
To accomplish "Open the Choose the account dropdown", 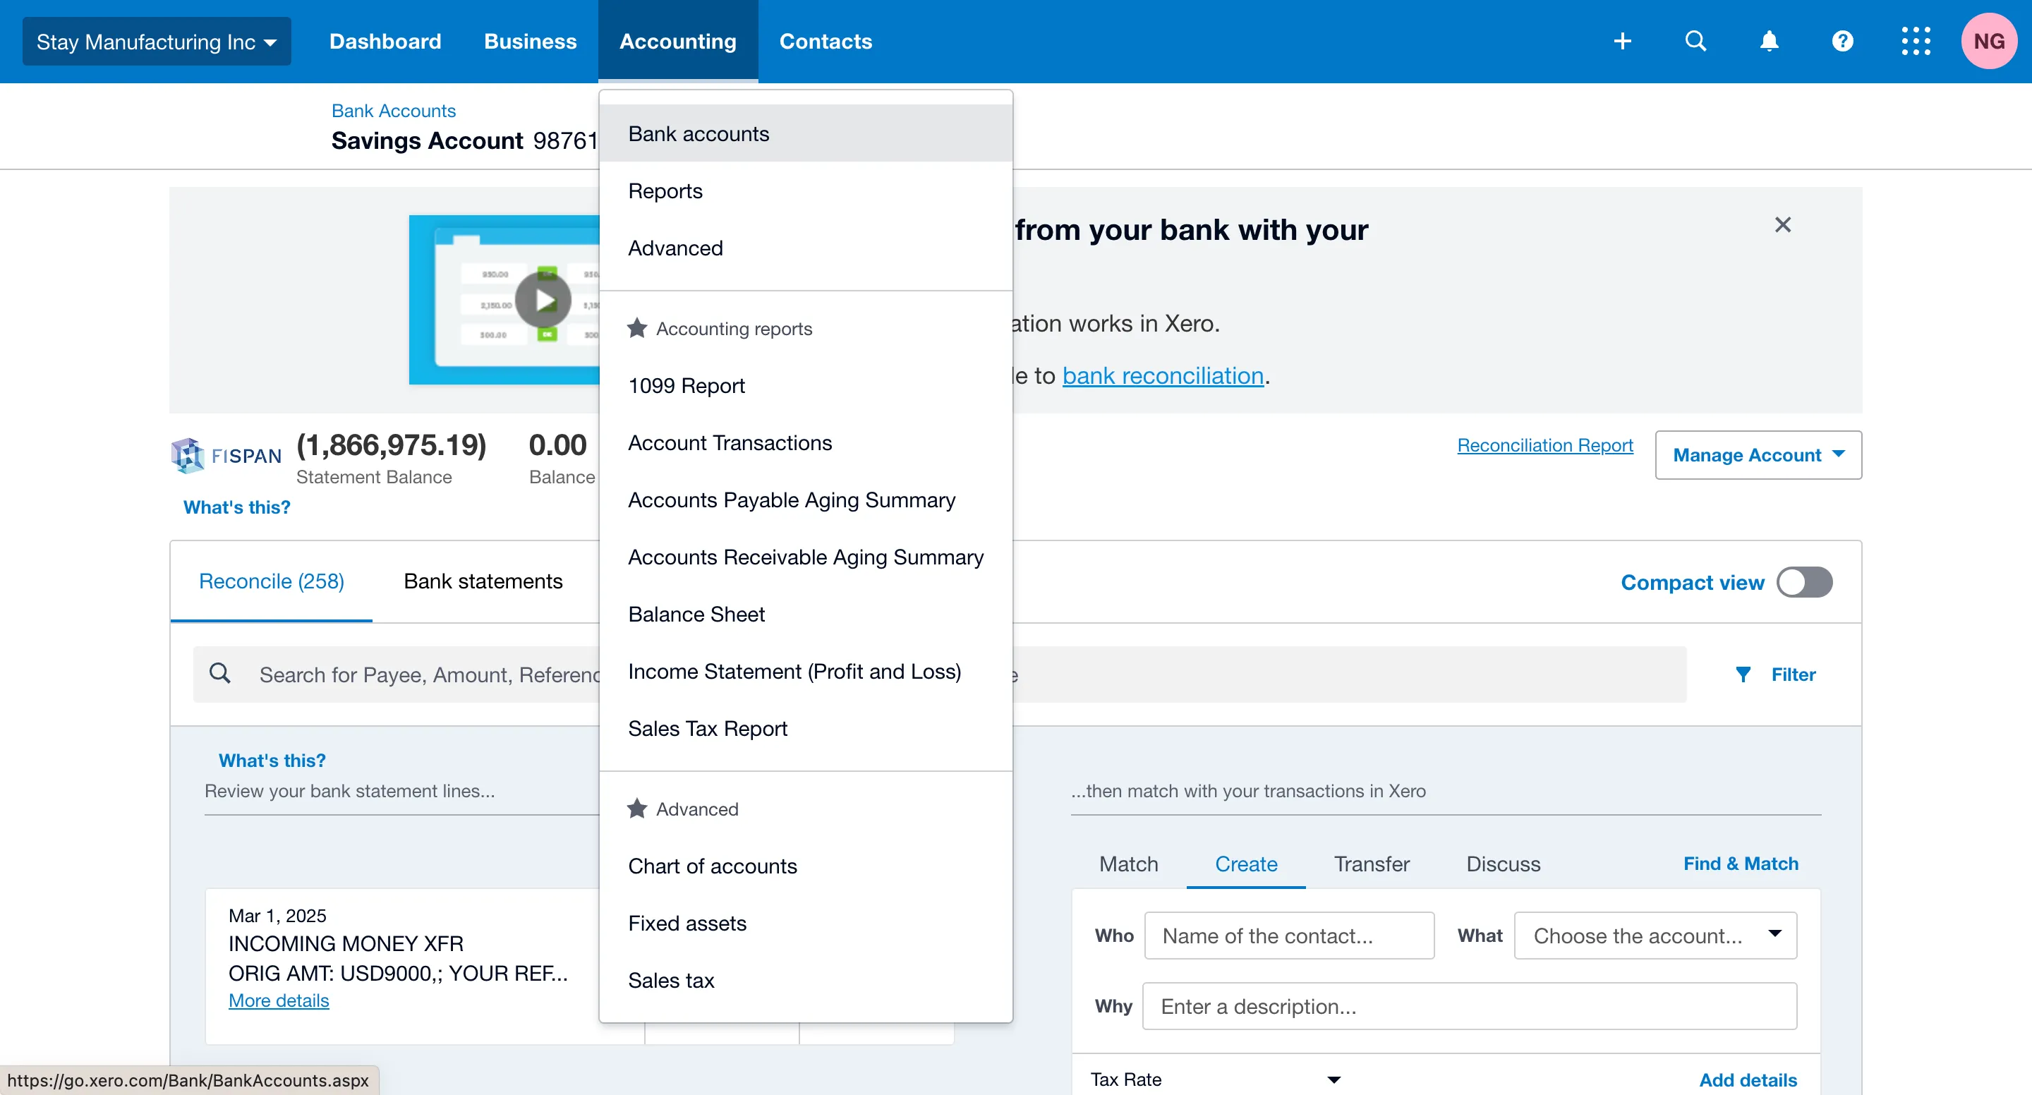I will pyautogui.click(x=1656, y=936).
